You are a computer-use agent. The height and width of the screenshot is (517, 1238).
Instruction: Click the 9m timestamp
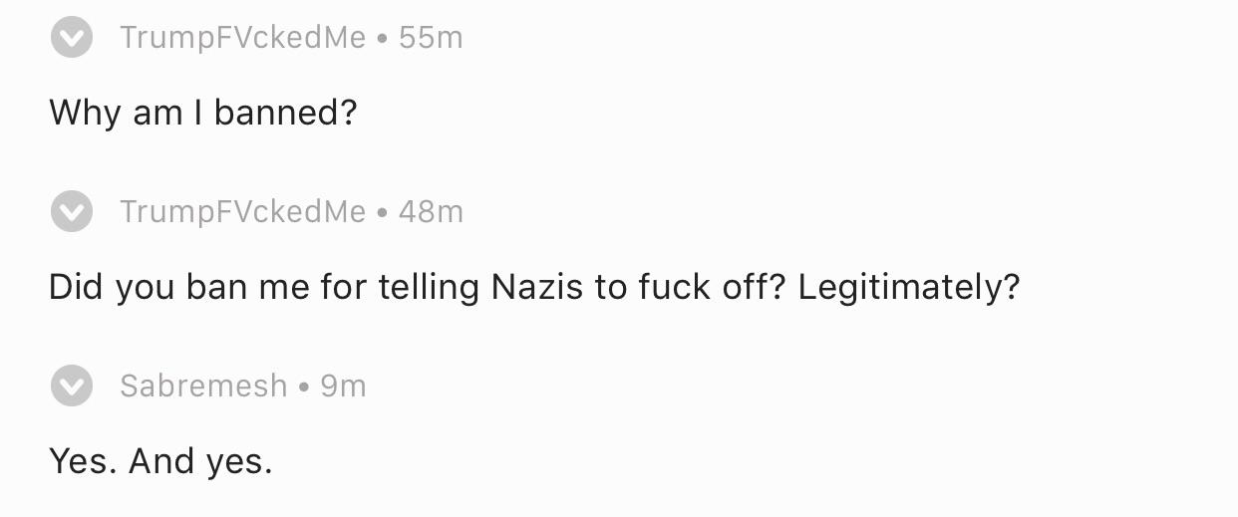343,386
